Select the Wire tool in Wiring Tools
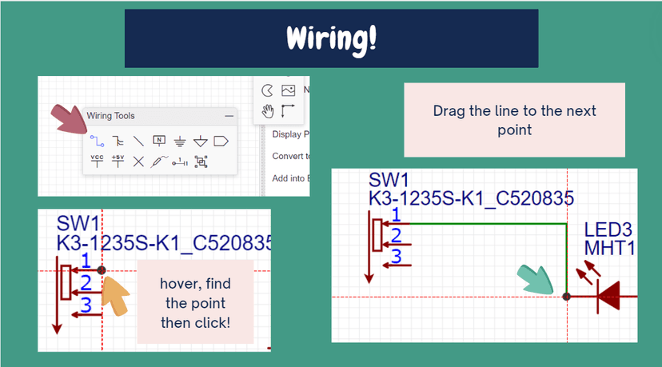 [x=98, y=142]
